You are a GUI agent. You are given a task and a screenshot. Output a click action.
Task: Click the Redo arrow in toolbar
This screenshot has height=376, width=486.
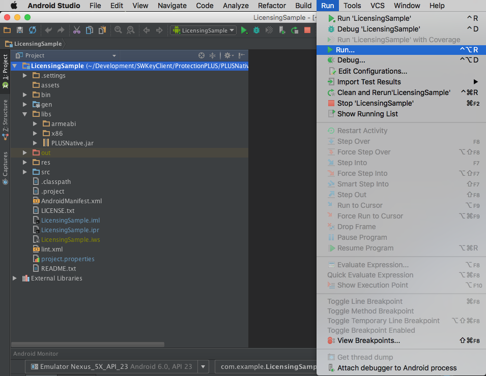(x=61, y=30)
